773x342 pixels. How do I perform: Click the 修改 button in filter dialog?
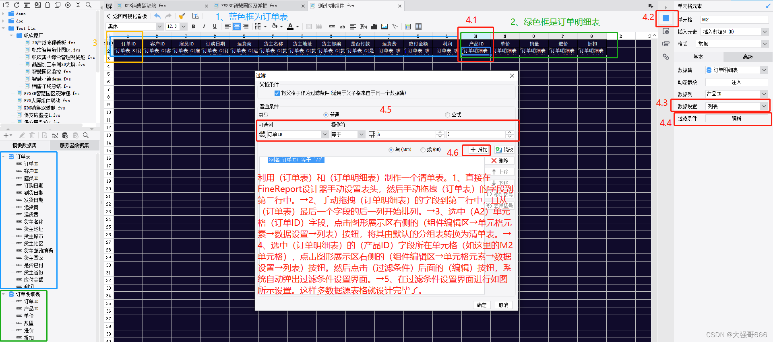(x=504, y=150)
